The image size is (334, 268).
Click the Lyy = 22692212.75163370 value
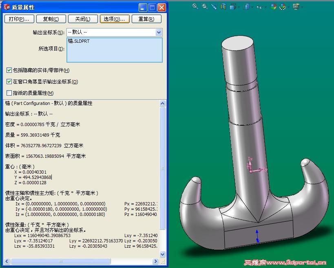point(96,241)
